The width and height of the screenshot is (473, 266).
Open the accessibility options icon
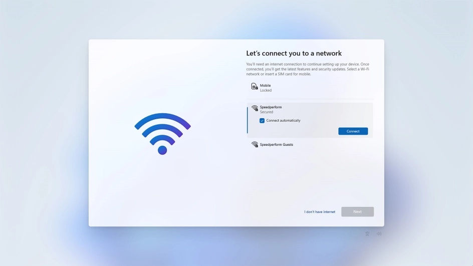click(367, 234)
